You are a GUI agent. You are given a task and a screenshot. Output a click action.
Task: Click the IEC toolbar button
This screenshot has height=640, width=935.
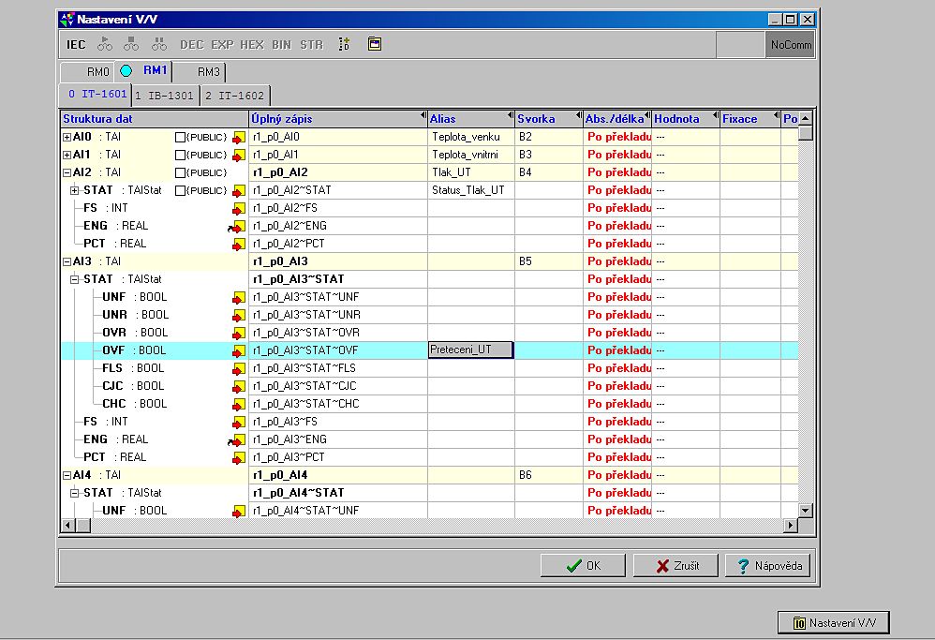(76, 44)
